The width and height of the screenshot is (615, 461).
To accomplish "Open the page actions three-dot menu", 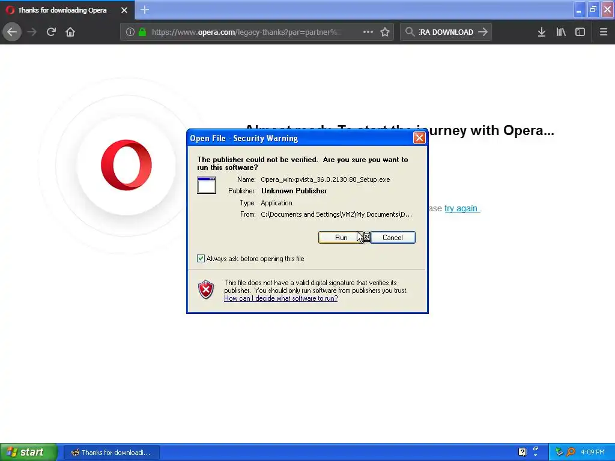I will point(368,32).
